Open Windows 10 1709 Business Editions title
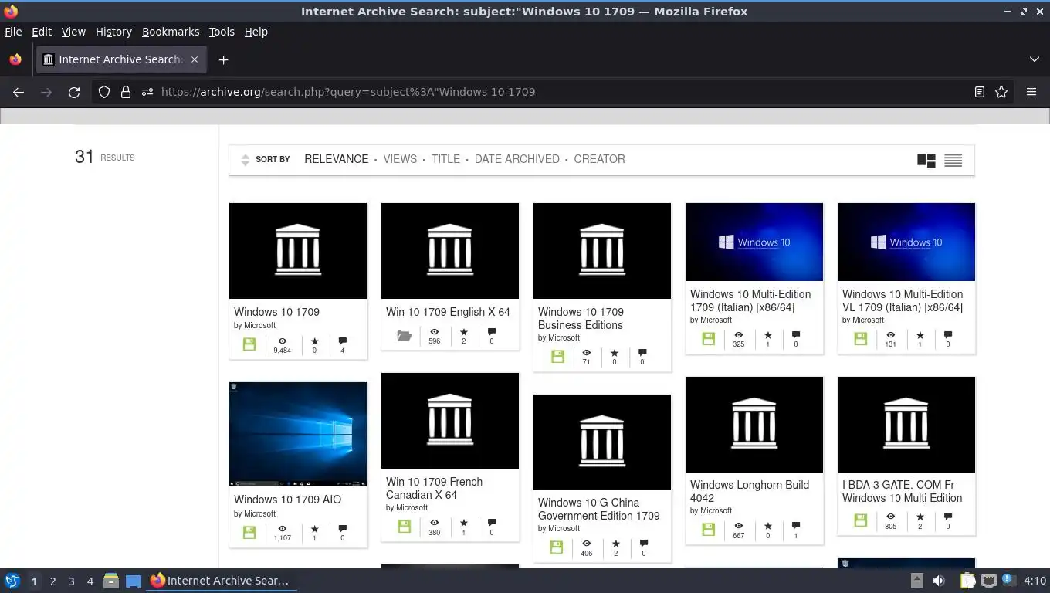This screenshot has width=1050, height=593. pyautogui.click(x=581, y=318)
